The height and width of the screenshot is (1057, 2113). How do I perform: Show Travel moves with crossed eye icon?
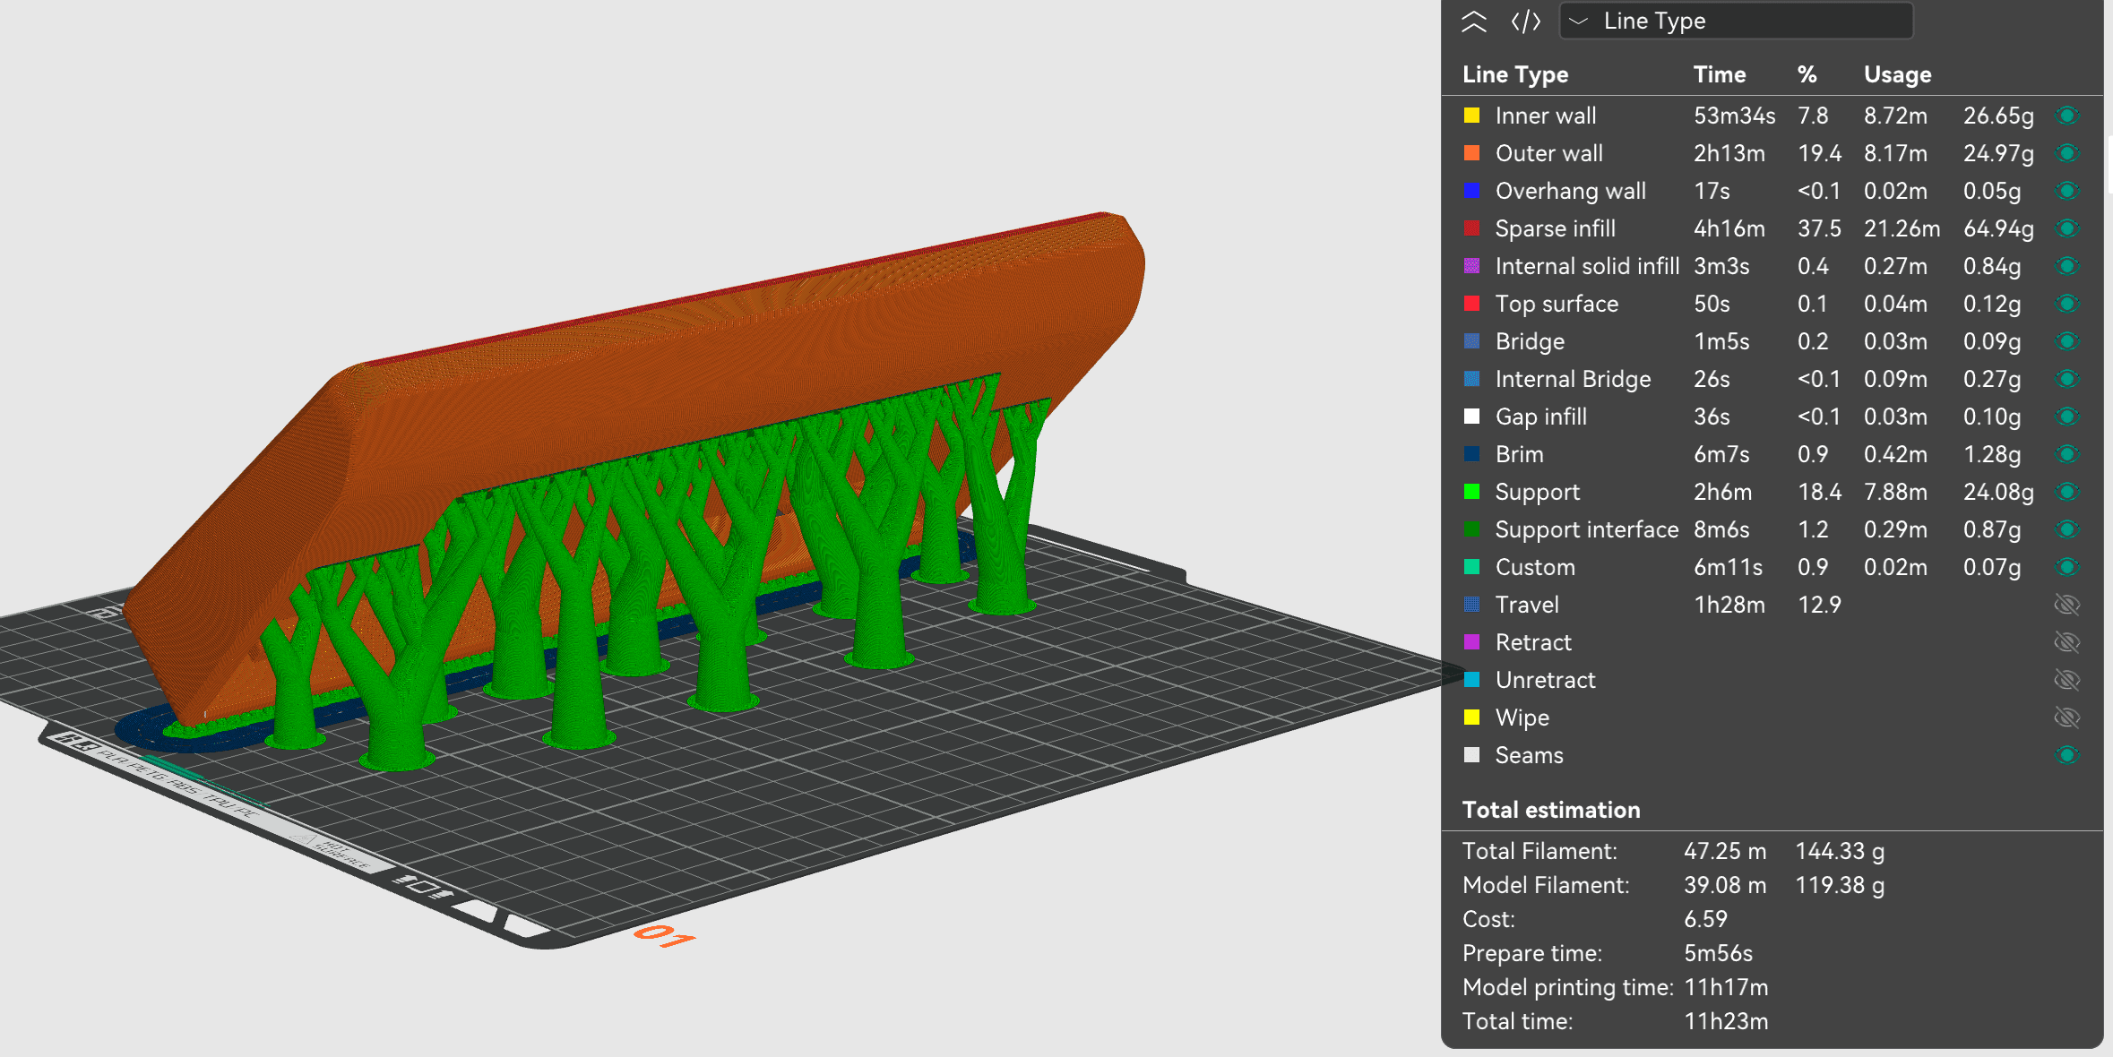pos(2066,605)
